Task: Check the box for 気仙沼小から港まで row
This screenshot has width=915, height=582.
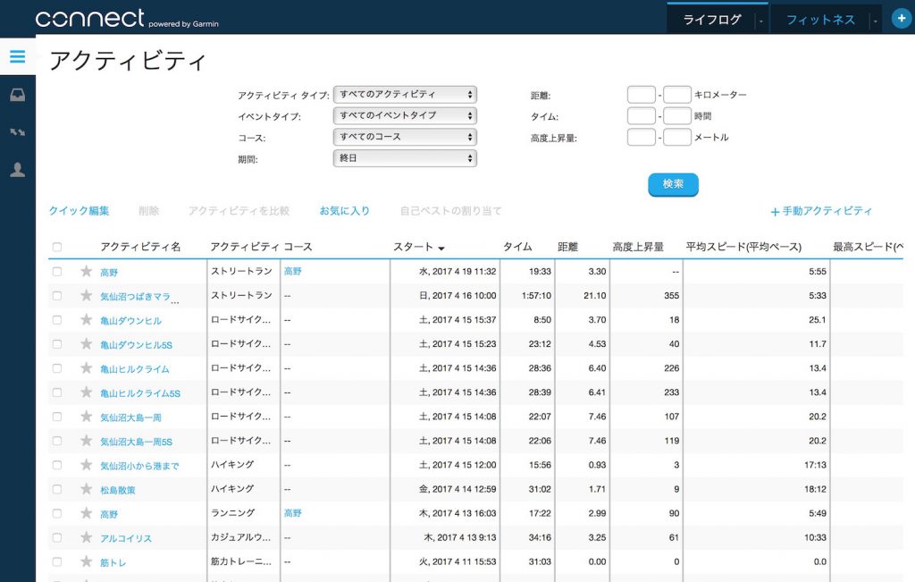Action: pos(57,465)
